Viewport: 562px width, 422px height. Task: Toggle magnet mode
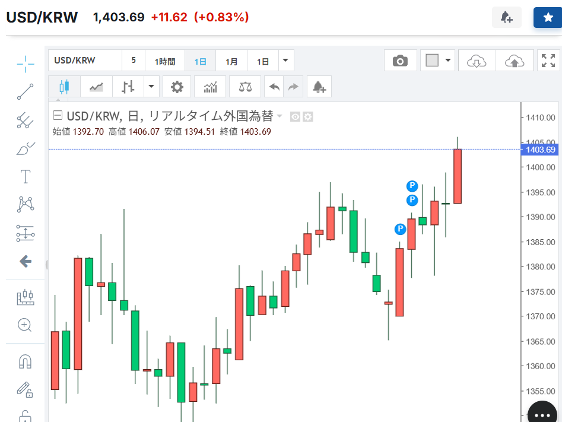(25, 361)
